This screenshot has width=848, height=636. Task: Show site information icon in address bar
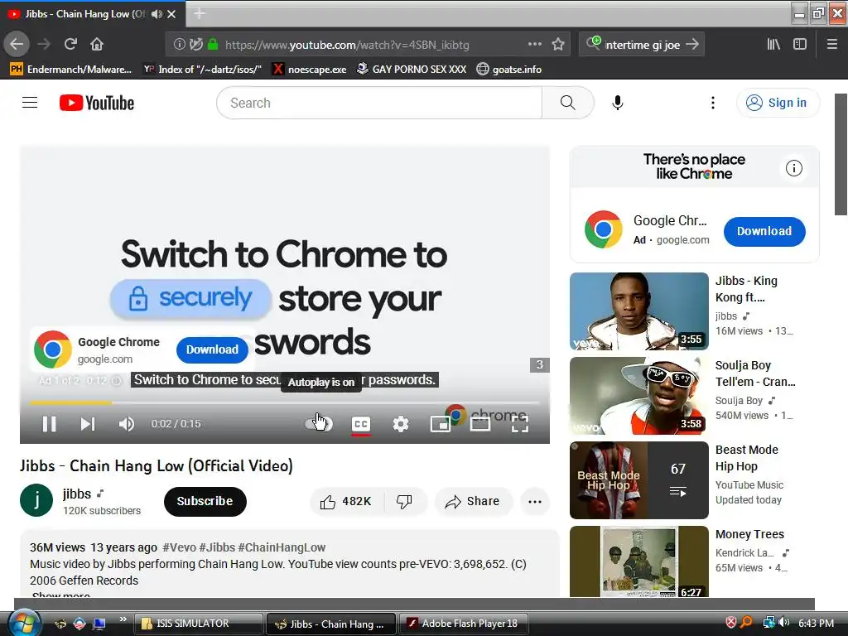click(179, 45)
